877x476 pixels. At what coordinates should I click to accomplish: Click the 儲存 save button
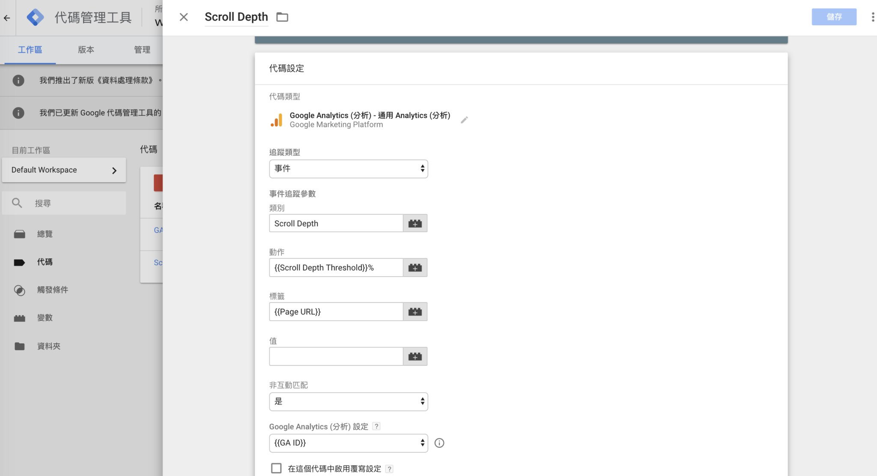[x=834, y=17]
